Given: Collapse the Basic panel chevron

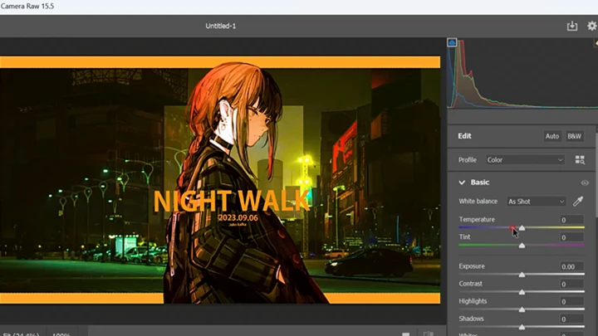Looking at the screenshot, I should click(462, 183).
